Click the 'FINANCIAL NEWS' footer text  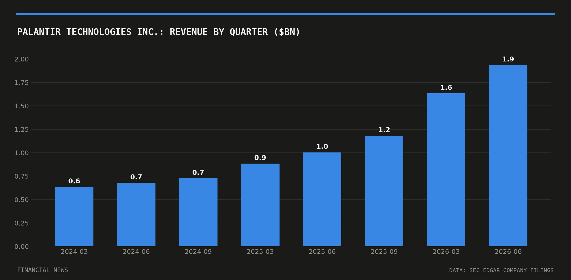pyautogui.click(x=43, y=270)
